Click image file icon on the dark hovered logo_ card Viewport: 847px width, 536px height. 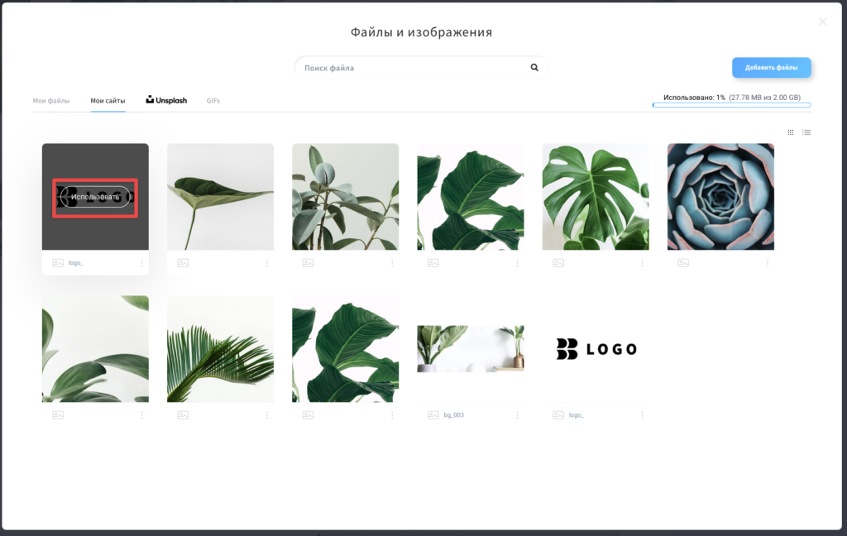[58, 262]
